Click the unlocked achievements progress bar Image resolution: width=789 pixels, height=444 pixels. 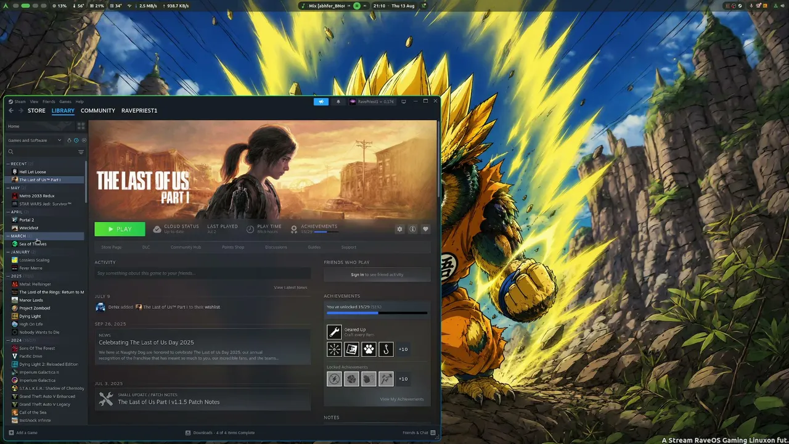click(377, 313)
